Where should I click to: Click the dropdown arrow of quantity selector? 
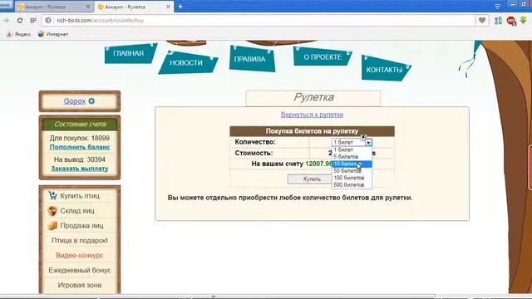(368, 142)
